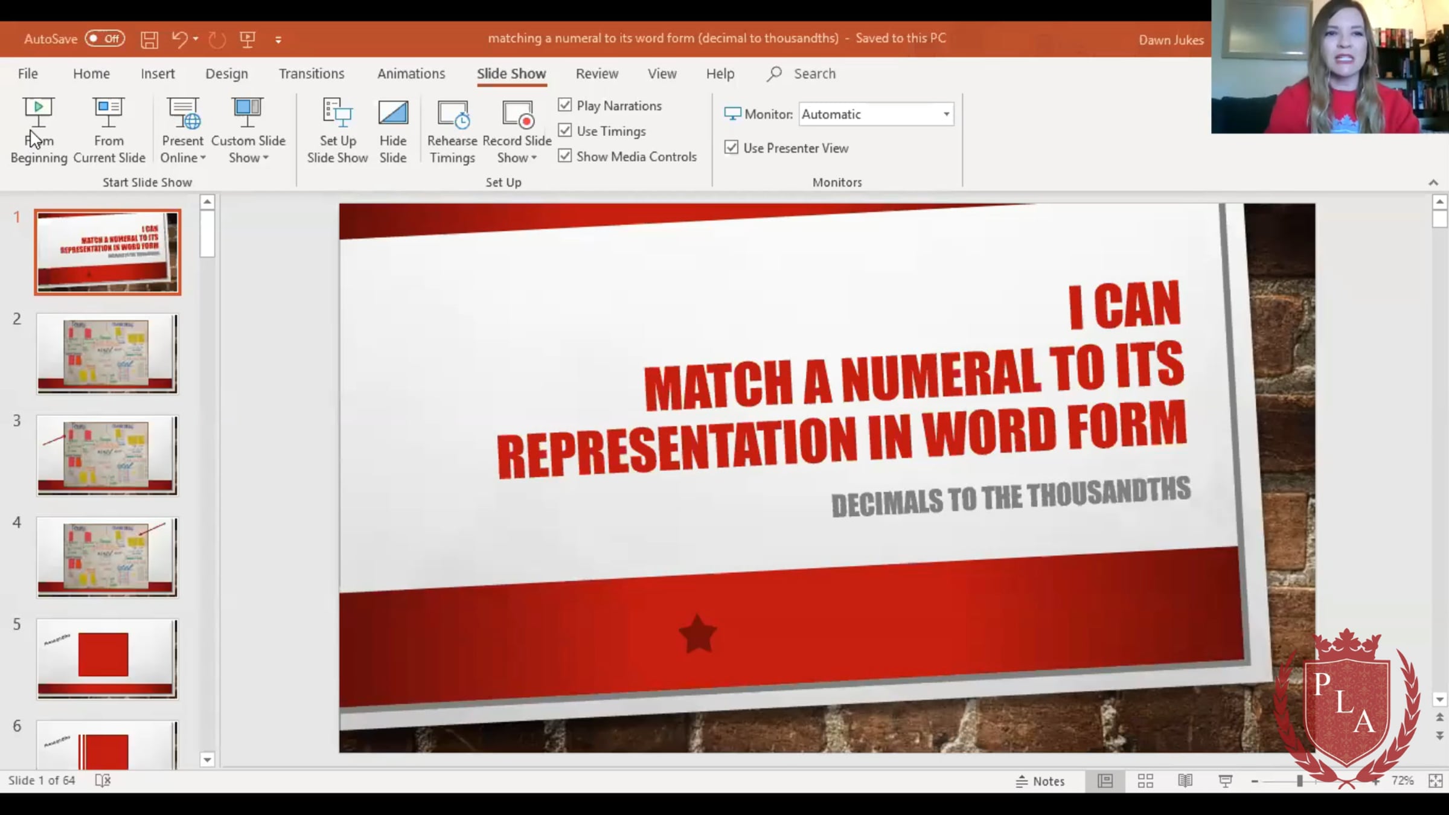Collapse the ribbon with the chevron
The width and height of the screenshot is (1449, 815).
[1433, 182]
